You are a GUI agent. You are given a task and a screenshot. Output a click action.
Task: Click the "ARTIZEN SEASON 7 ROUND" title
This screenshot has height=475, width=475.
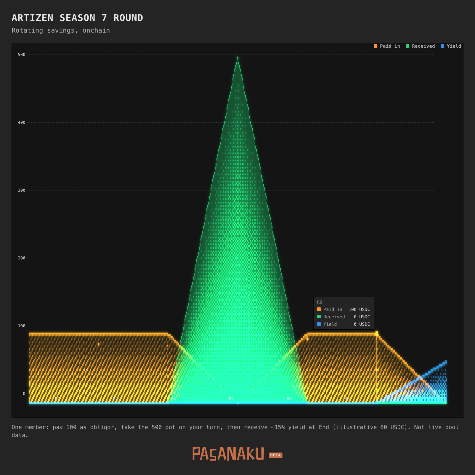pyautogui.click(x=77, y=18)
